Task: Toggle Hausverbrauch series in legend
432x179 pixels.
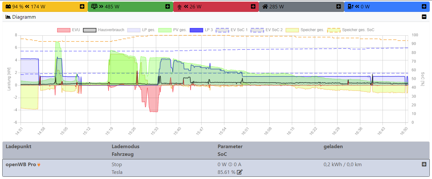Action: point(104,30)
